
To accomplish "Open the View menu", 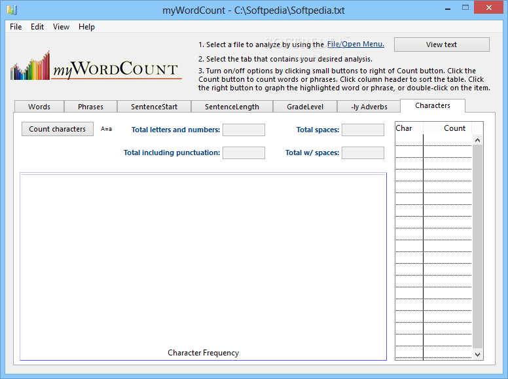I will click(61, 27).
